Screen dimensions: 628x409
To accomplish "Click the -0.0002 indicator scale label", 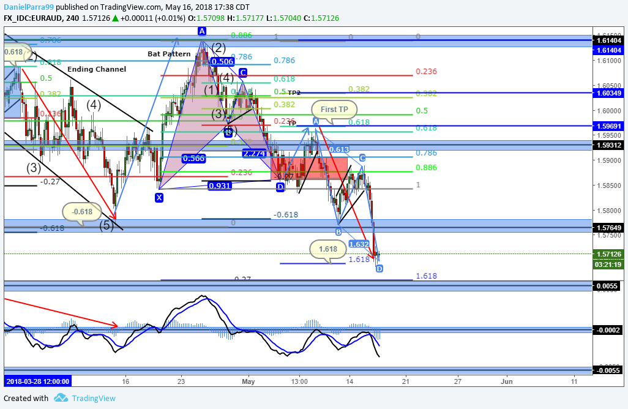I will point(608,330).
